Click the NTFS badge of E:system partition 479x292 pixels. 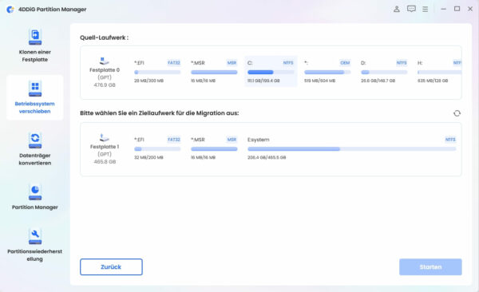(x=450, y=140)
